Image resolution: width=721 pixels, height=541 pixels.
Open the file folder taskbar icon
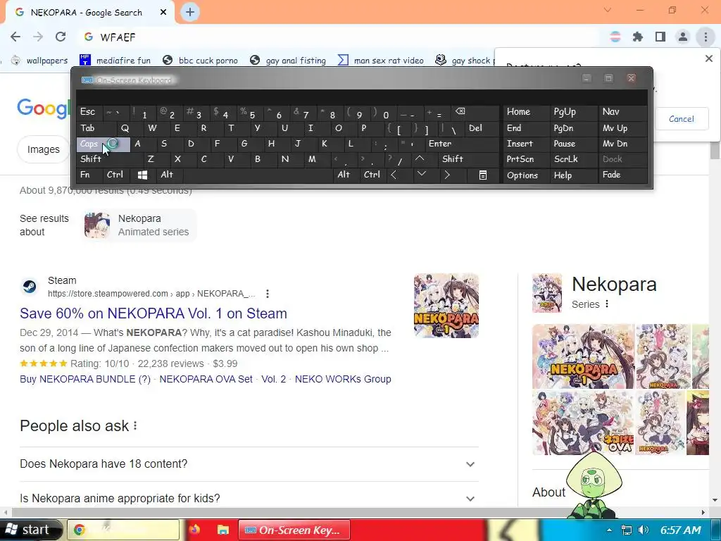click(223, 530)
